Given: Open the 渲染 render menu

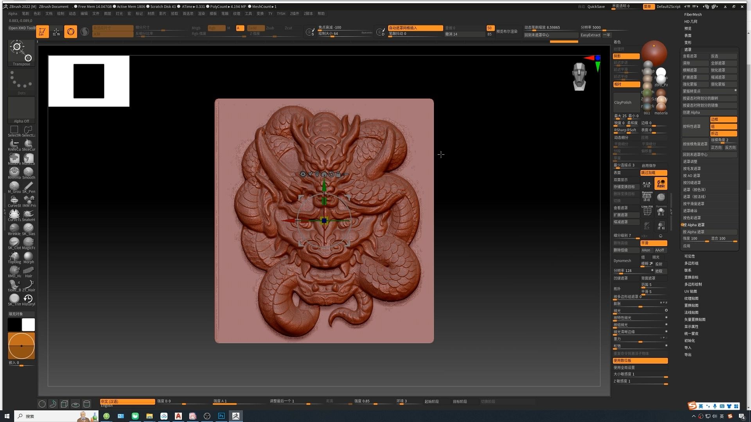Looking at the screenshot, I should pyautogui.click(x=201, y=14).
